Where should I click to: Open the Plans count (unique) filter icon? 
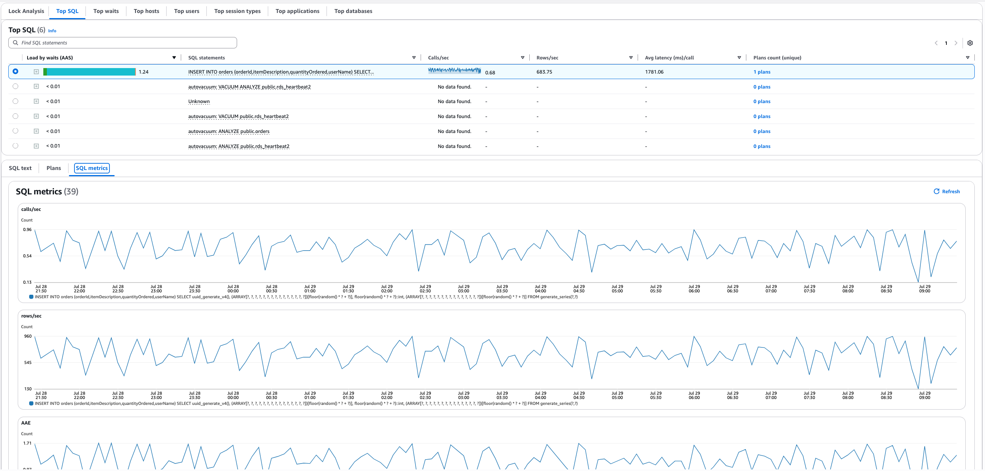tap(968, 57)
